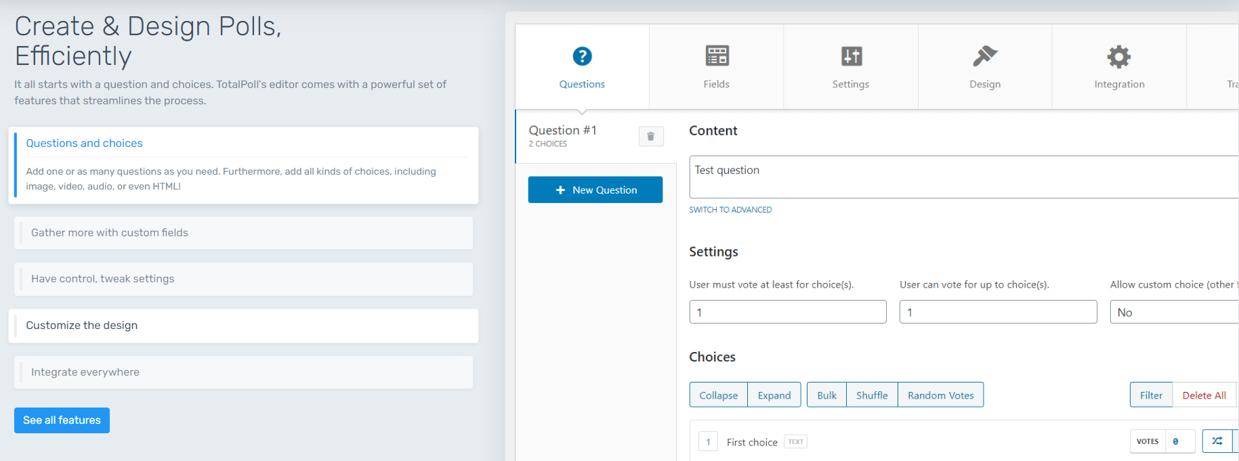Expand Have control, tweak settings
This screenshot has width=1239, height=461.
tap(243, 279)
